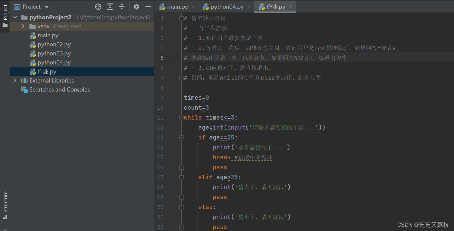Image resolution: width=454 pixels, height=231 pixels.
Task: Close the main.py editor tab
Action: tap(193, 7)
